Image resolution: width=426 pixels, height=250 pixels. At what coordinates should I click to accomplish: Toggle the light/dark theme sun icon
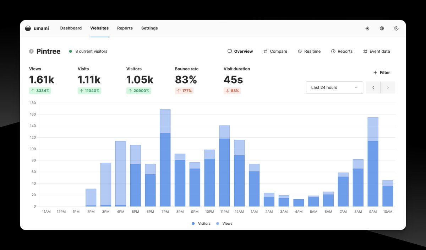pos(367,28)
